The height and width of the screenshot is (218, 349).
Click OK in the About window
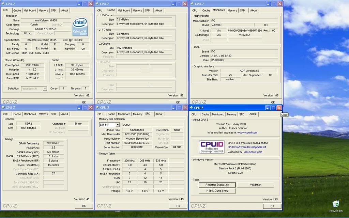pos(272,206)
